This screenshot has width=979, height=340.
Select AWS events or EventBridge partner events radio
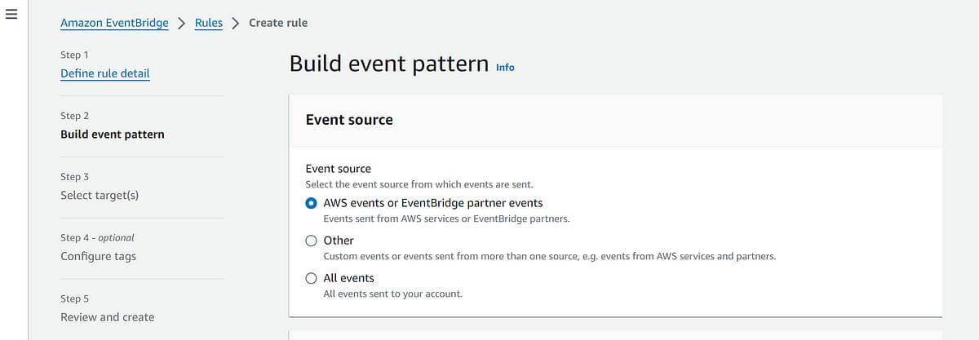tap(311, 203)
